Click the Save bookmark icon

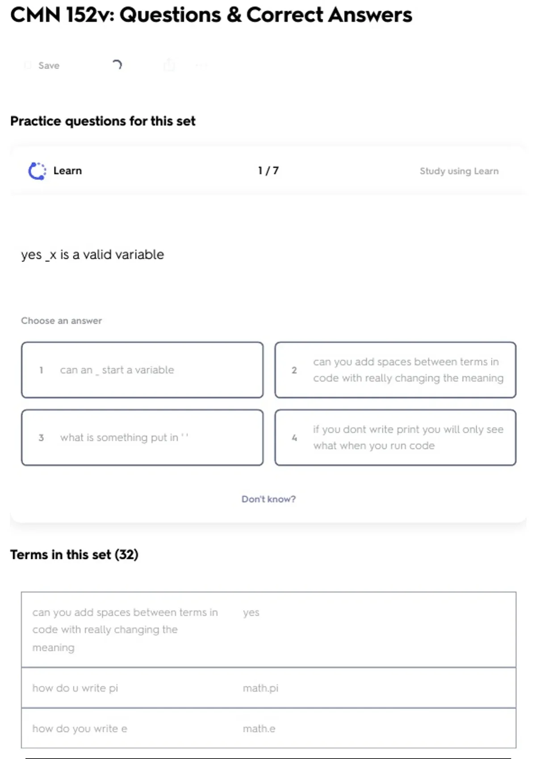tap(28, 66)
